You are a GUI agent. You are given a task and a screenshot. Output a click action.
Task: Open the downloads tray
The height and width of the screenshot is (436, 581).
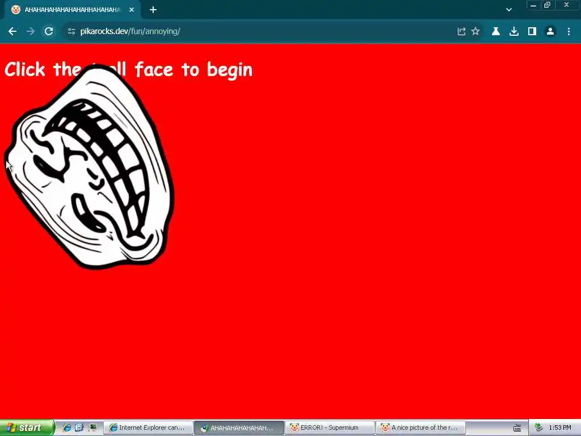coord(514,32)
